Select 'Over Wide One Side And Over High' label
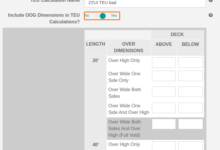Viewport: 220px width, 150px height. pyautogui.click(x=129, y=109)
